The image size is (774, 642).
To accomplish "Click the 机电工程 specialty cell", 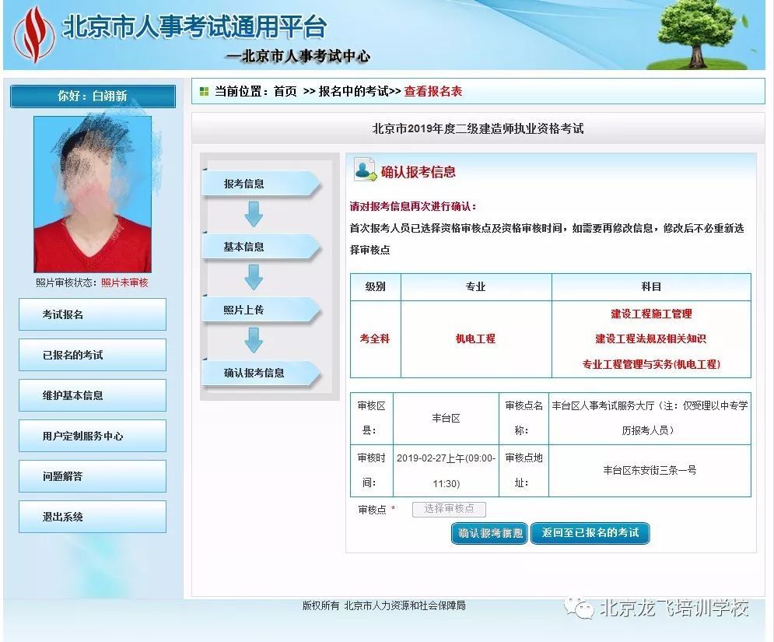I will [x=476, y=339].
